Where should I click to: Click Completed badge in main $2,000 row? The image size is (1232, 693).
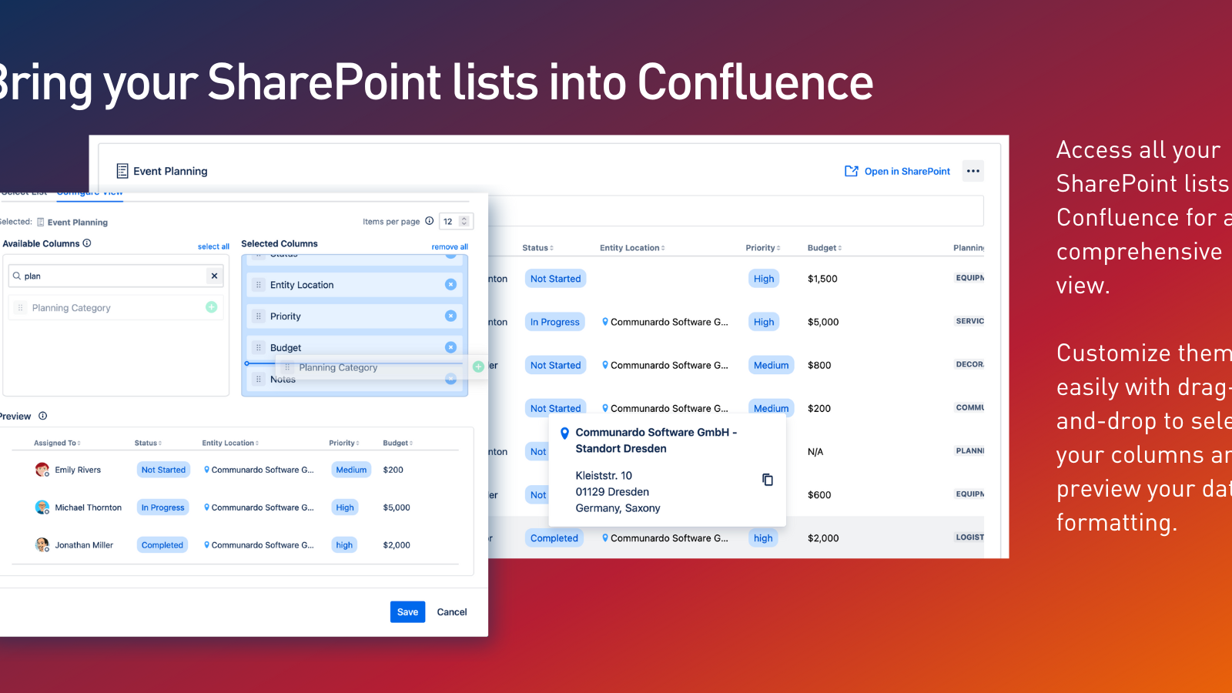[x=554, y=538]
